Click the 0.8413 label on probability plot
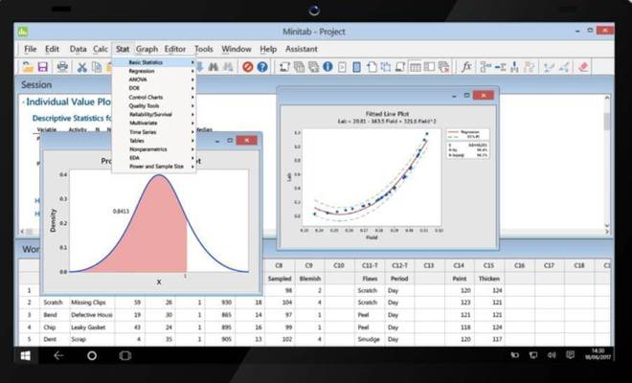This screenshot has height=383, width=632. coord(121,212)
